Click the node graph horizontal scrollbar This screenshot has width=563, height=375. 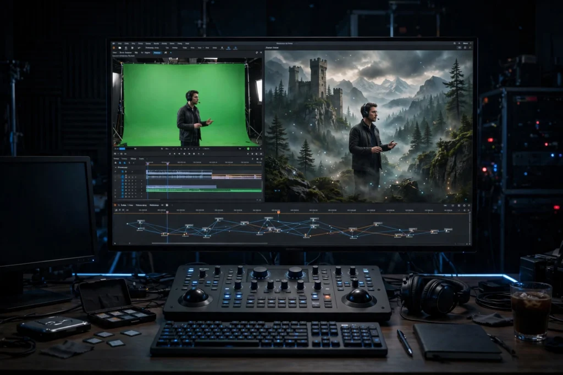click(x=209, y=243)
